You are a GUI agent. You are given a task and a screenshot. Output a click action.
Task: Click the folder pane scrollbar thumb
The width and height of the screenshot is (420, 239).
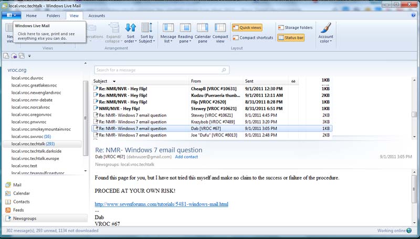[86, 118]
